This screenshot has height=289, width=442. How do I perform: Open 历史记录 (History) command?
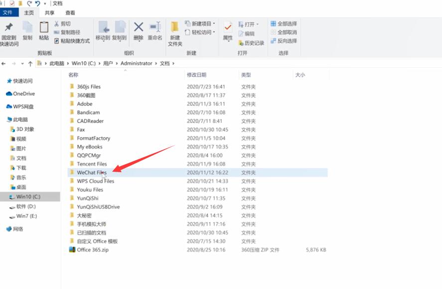pyautogui.click(x=251, y=43)
